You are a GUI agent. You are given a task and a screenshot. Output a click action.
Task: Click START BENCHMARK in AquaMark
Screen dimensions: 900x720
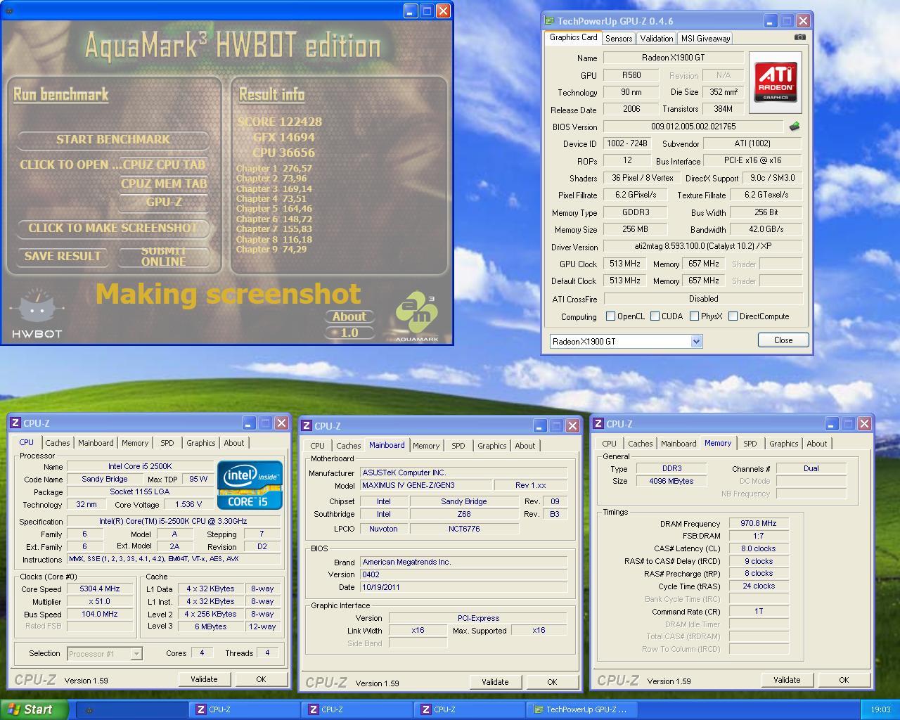pyautogui.click(x=113, y=139)
